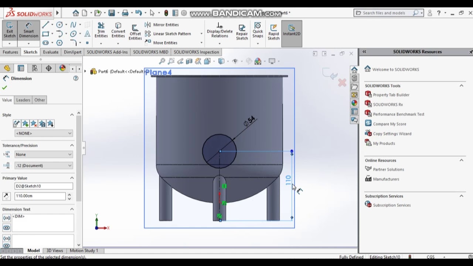Click Move Entities
The image size is (473, 266).
[x=161, y=43]
